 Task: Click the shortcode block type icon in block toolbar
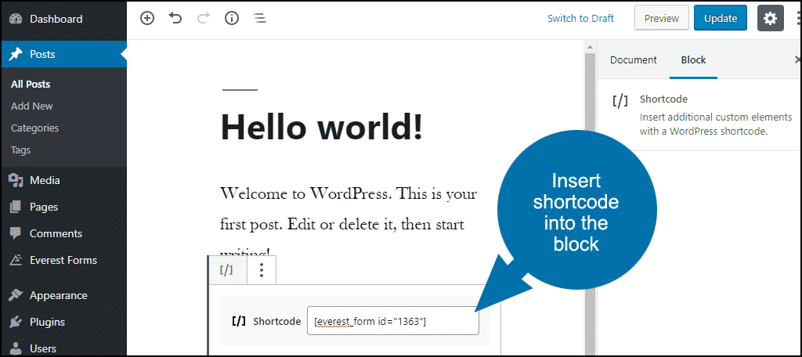226,270
